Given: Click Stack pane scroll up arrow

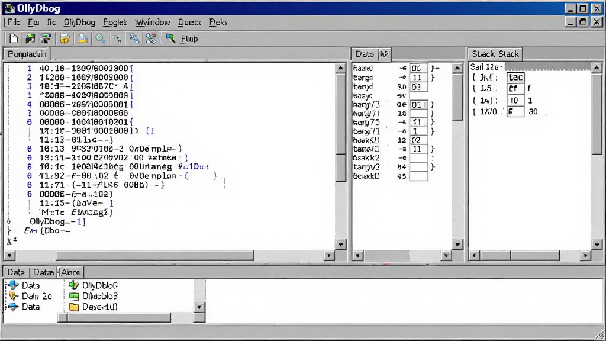Looking at the screenshot, I should pyautogui.click(x=597, y=68).
